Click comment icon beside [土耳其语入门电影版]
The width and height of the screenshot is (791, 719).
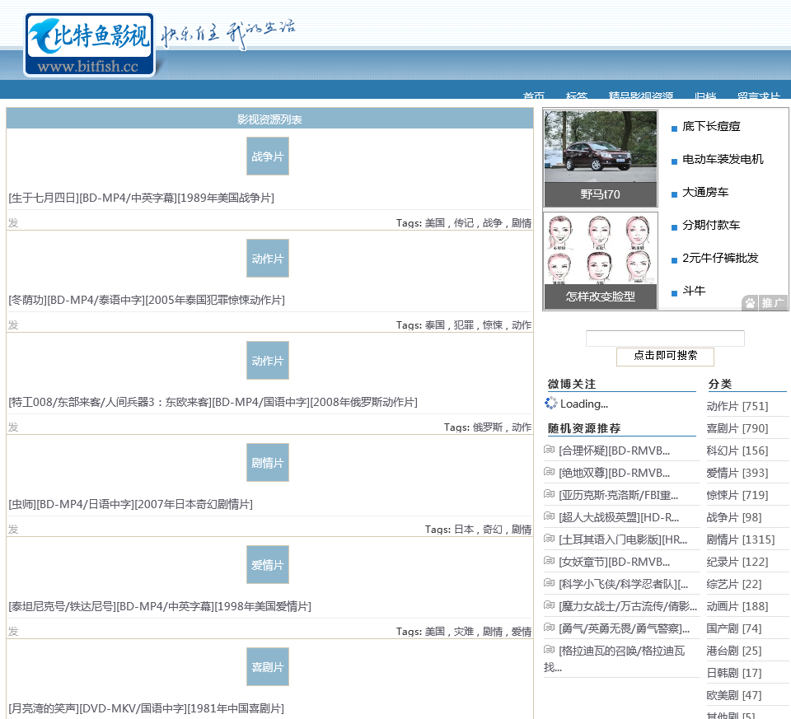pos(549,538)
